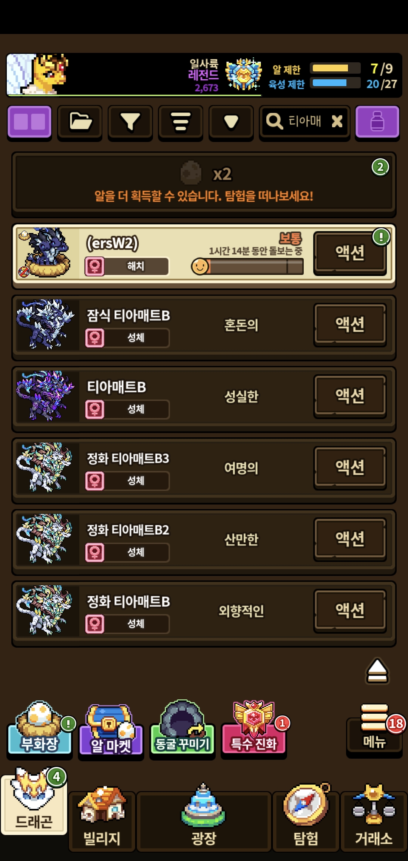Open the 알 마켓 chest icon
Image resolution: width=408 pixels, height=861 pixels.
point(111,730)
